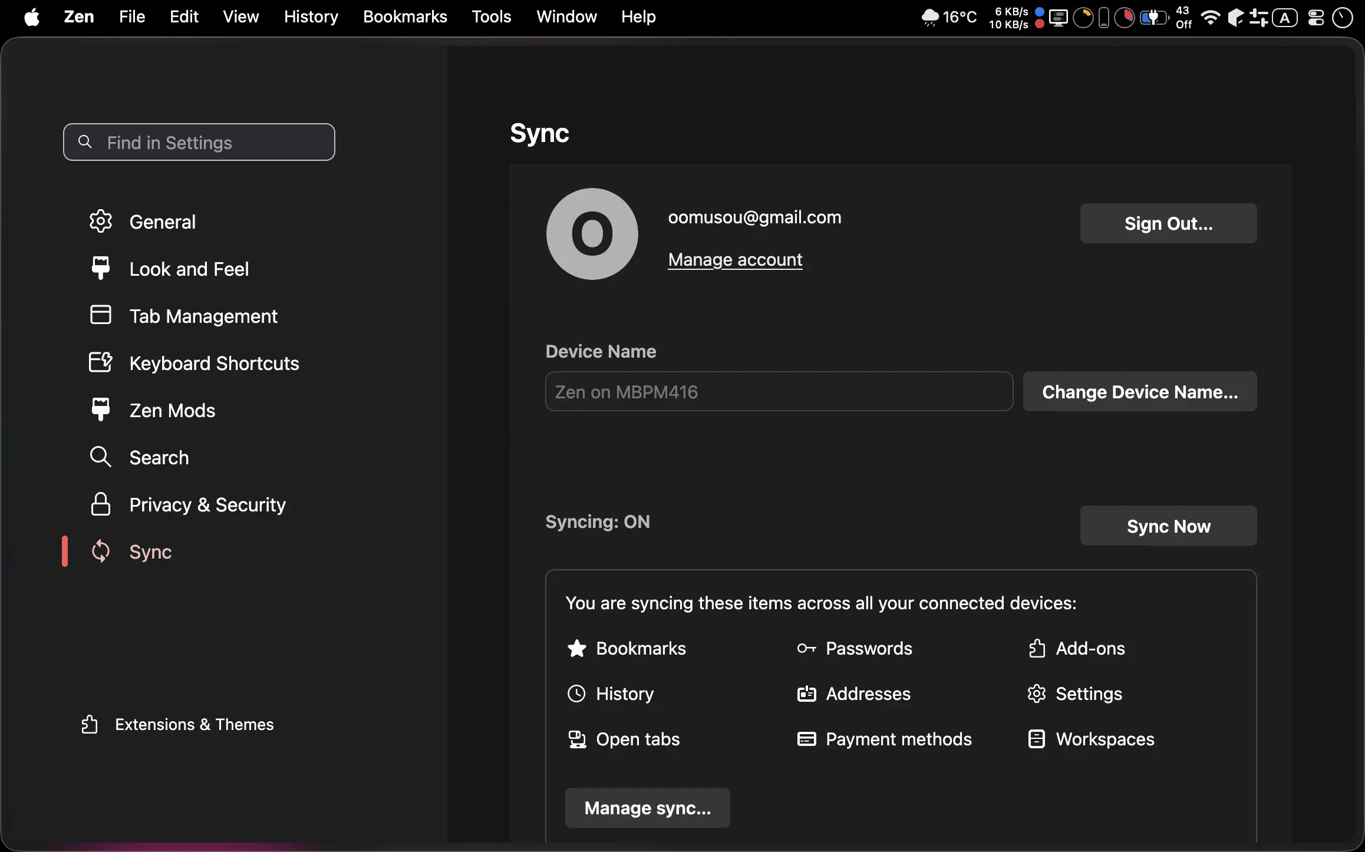Open the Bookmarks menu in menu bar
Viewport: 1365px width, 852px height.
click(405, 16)
